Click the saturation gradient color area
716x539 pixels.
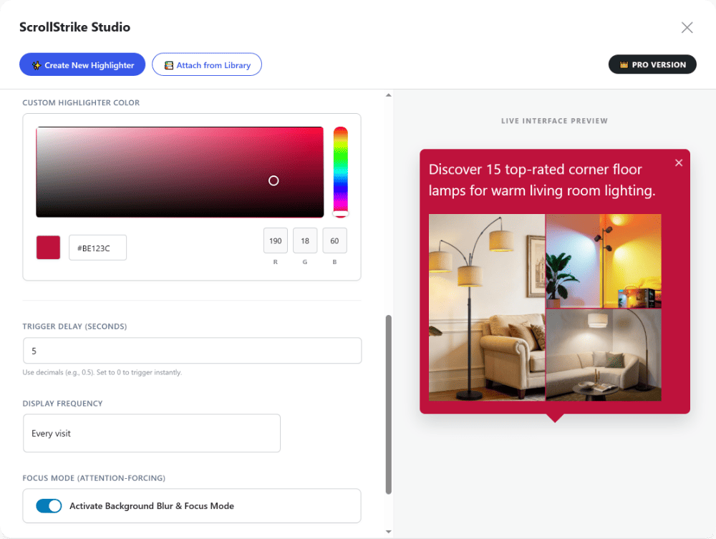(180, 172)
